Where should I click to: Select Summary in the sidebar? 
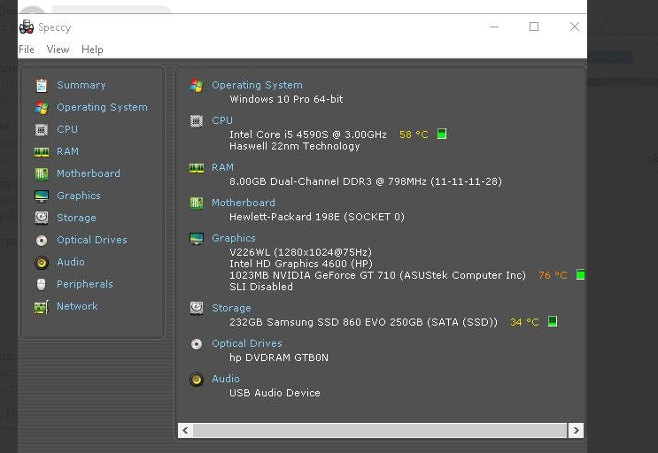(x=81, y=85)
